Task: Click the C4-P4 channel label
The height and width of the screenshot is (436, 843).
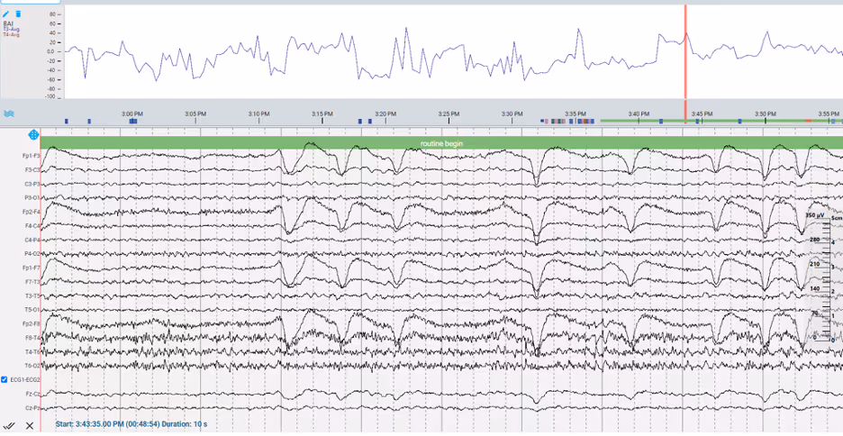Action: pyautogui.click(x=32, y=240)
